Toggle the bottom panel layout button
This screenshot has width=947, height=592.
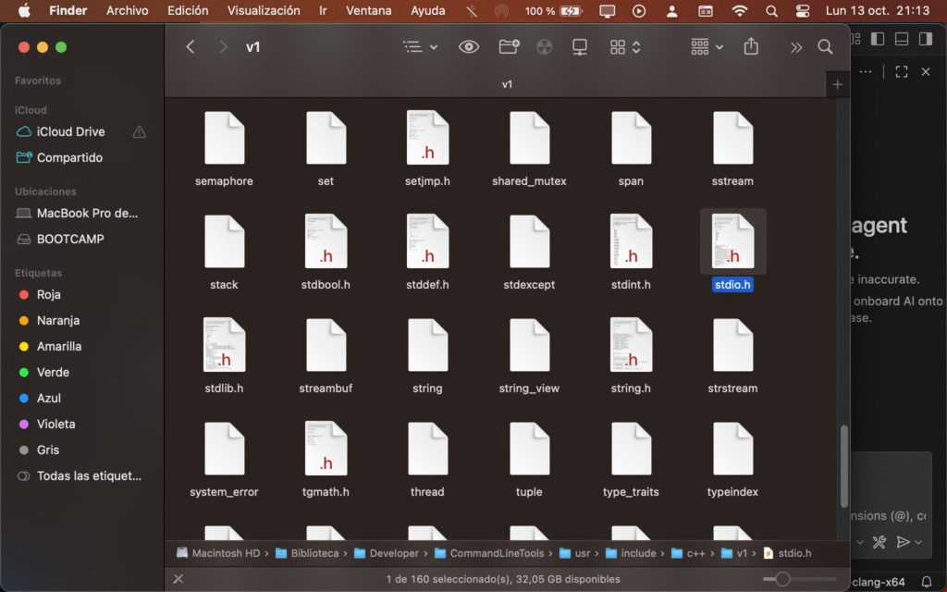901,39
